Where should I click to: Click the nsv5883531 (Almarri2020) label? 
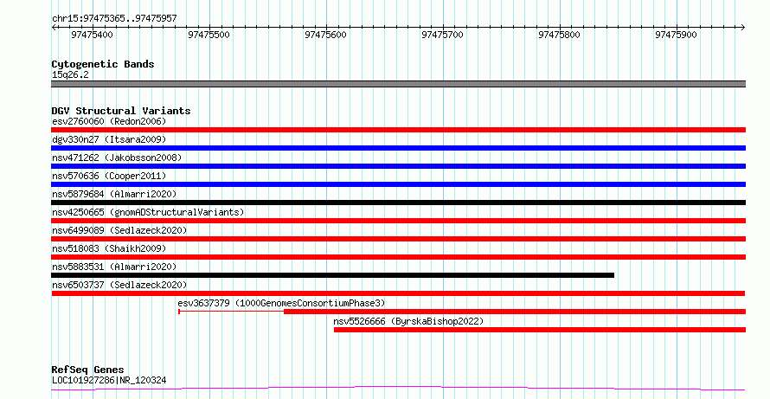coord(114,267)
